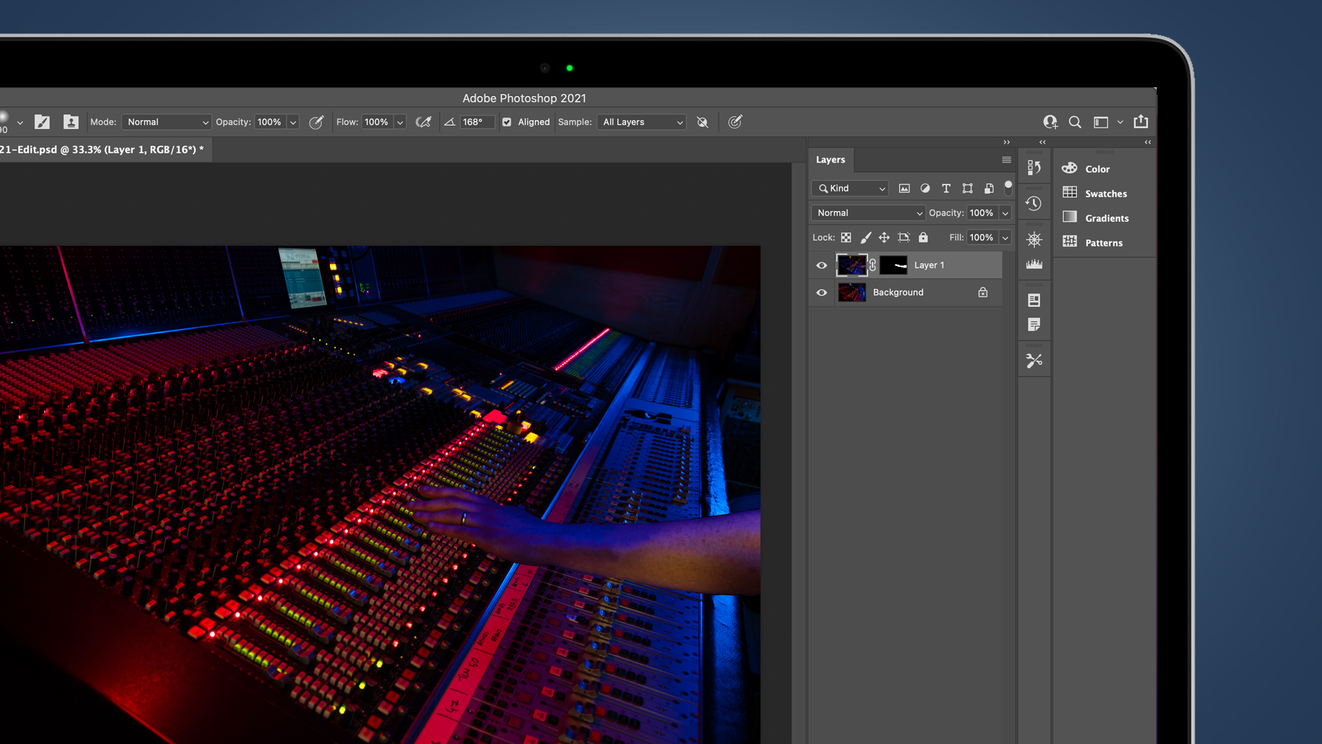The width and height of the screenshot is (1322, 744).
Task: Open the Clone Source panel icon
Action: click(71, 122)
